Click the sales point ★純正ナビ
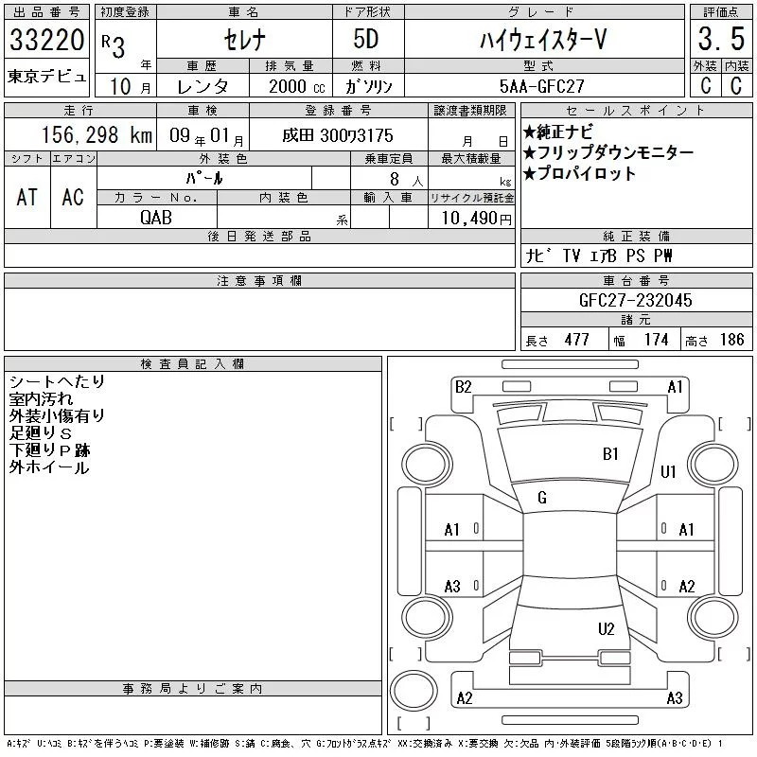 tap(558, 132)
